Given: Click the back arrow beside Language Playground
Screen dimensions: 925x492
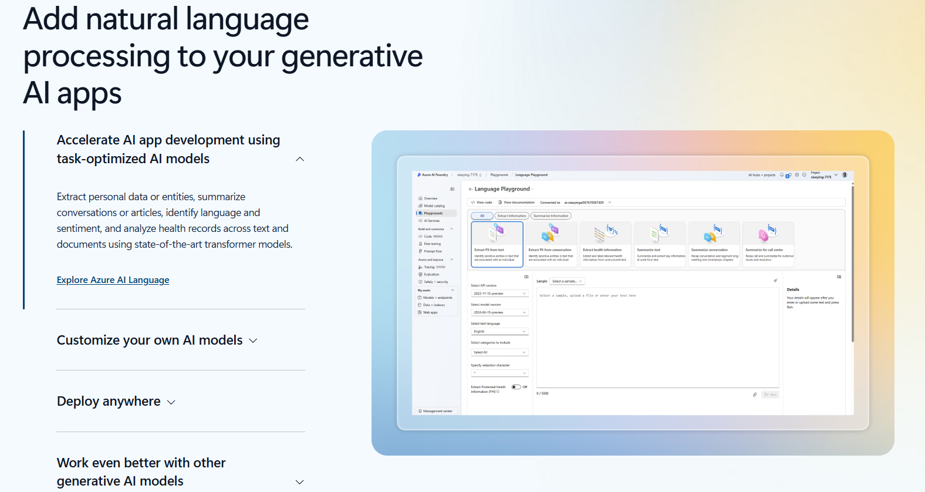Looking at the screenshot, I should (x=471, y=189).
